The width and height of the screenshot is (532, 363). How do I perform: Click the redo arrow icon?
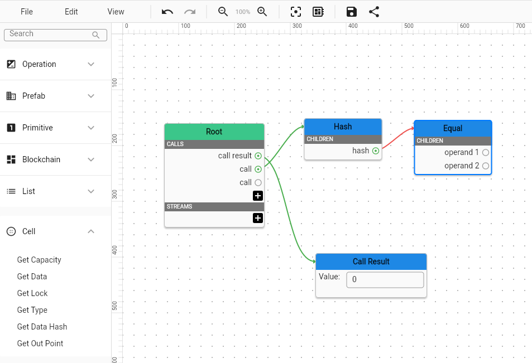click(x=190, y=12)
